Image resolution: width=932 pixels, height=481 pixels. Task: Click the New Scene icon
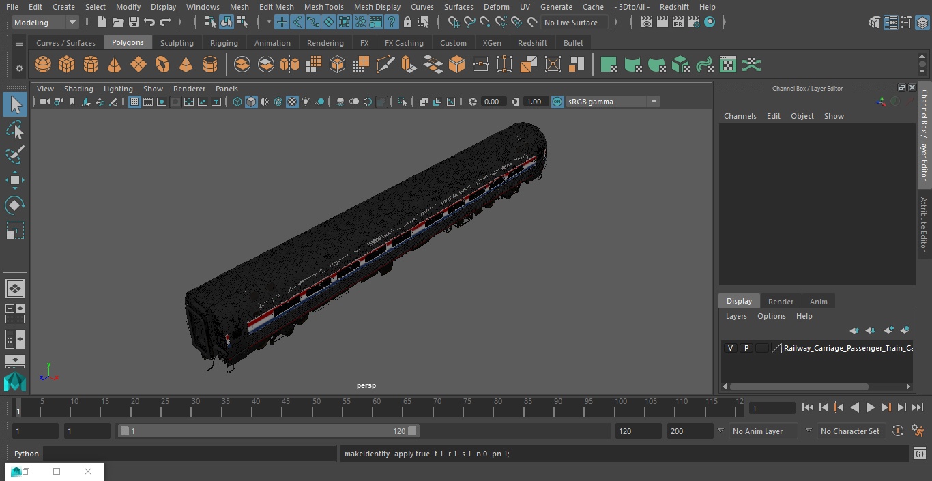point(102,23)
